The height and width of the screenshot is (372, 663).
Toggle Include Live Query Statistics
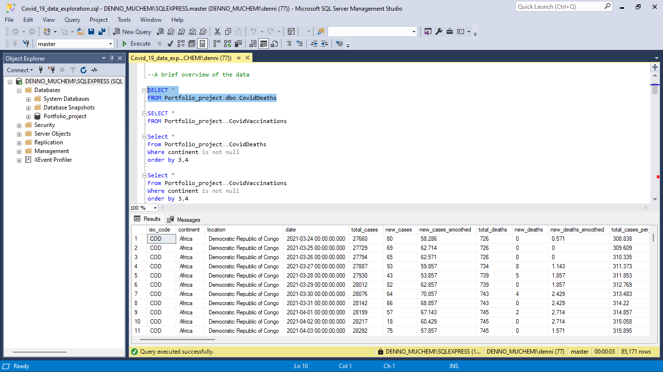[228, 44]
